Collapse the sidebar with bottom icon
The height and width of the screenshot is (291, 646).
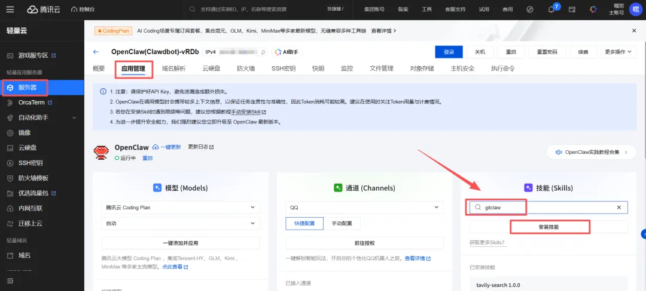(10, 281)
